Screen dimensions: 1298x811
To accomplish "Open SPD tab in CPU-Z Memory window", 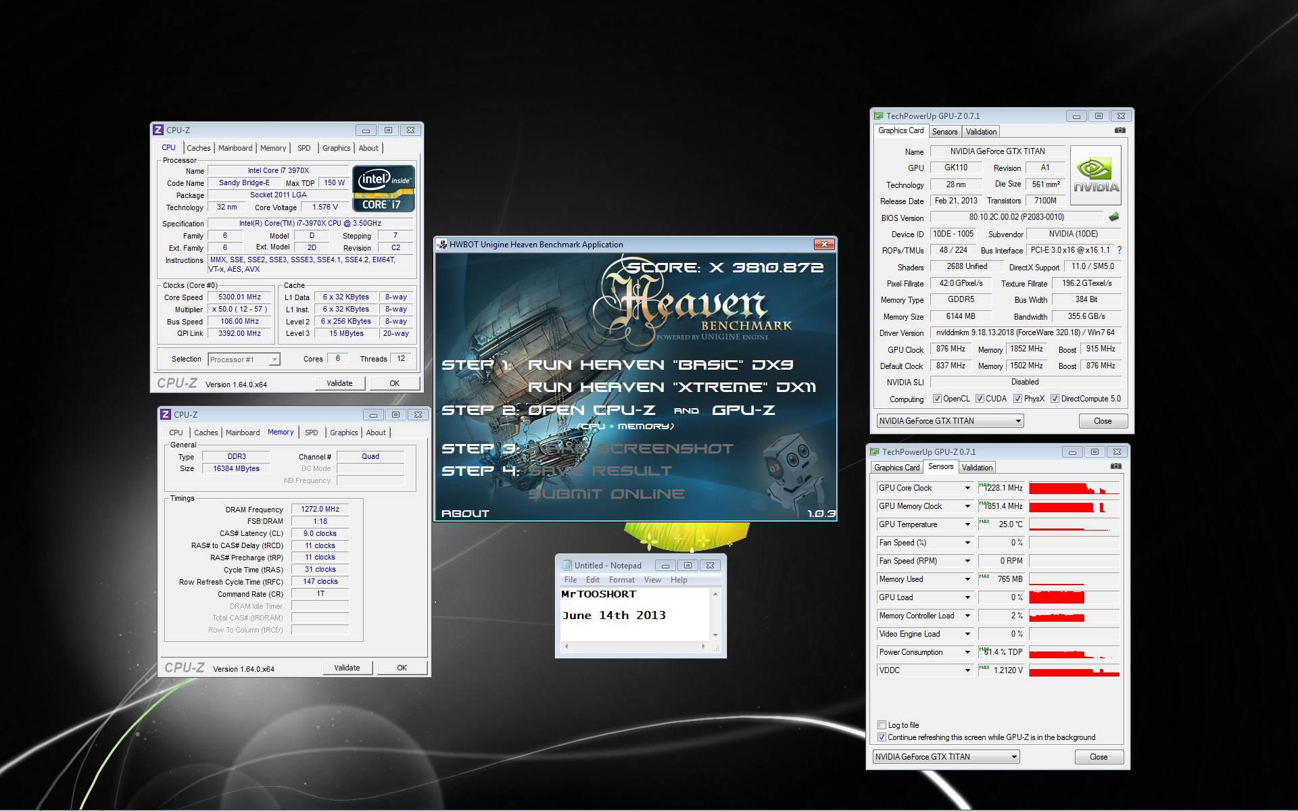I will point(311,433).
